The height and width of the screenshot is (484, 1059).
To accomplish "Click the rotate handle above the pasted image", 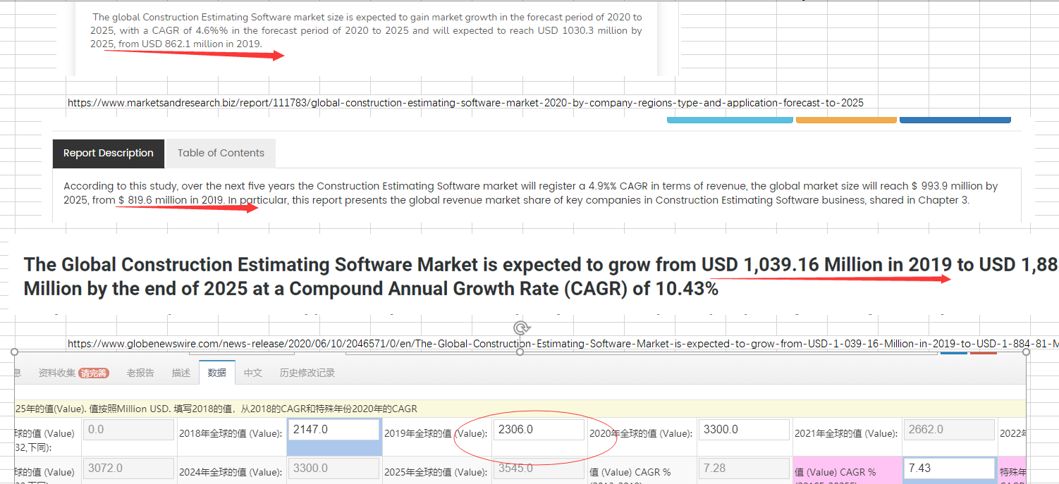I will [x=521, y=328].
